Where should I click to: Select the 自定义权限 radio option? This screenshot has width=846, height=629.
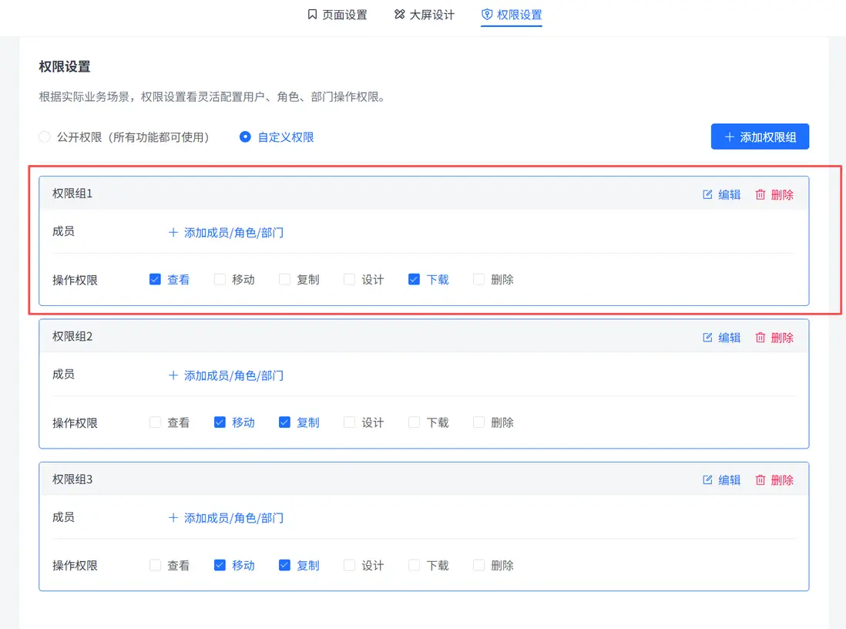(245, 137)
